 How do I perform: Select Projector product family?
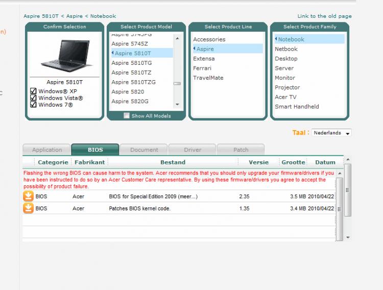point(309,87)
